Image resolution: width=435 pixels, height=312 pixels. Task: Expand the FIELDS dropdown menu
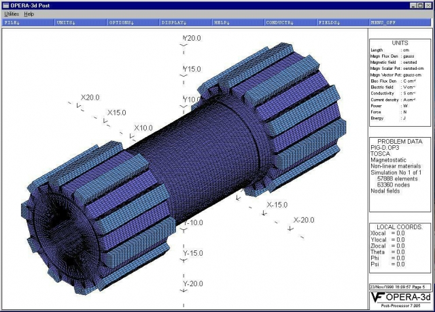[x=330, y=22]
